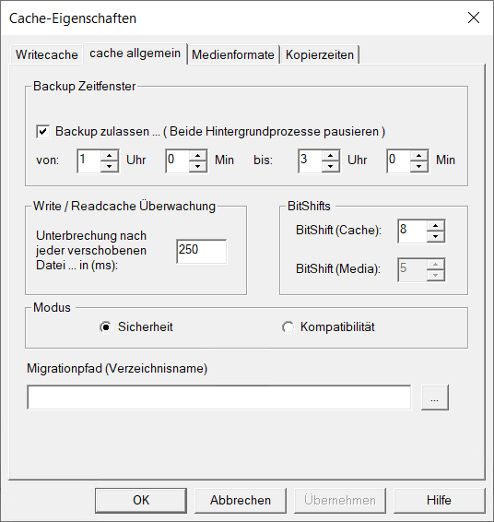Open the Medienformate tab
Viewport: 494px width, 522px height.
pyautogui.click(x=233, y=54)
